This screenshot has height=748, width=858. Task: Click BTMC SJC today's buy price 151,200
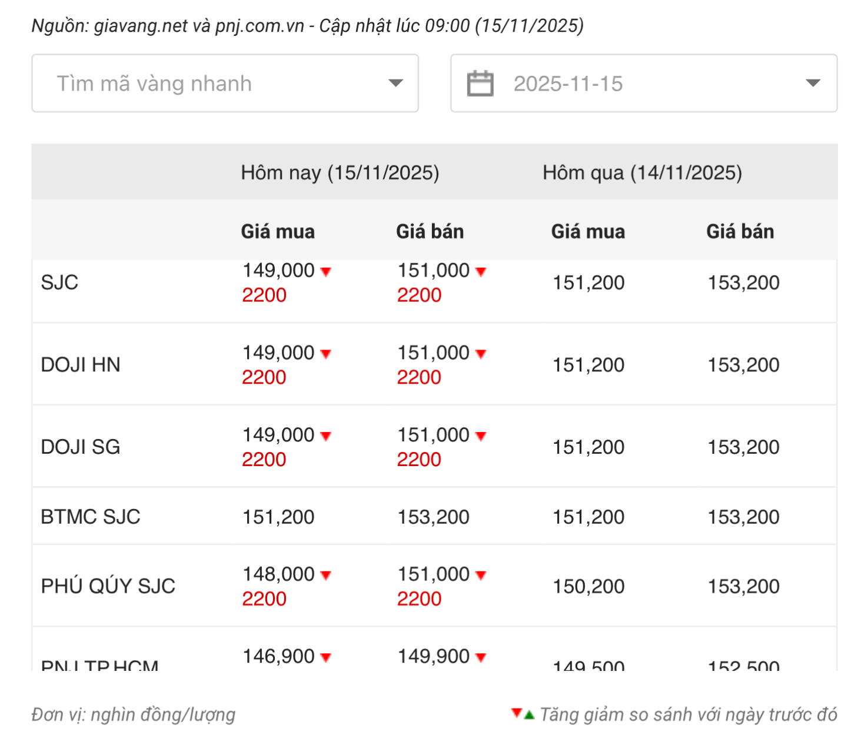tap(278, 517)
